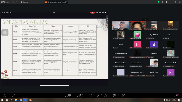This screenshot has height=102, width=182.
Task: Toggle the side panel layout icon in title bar
Action: point(166,2)
